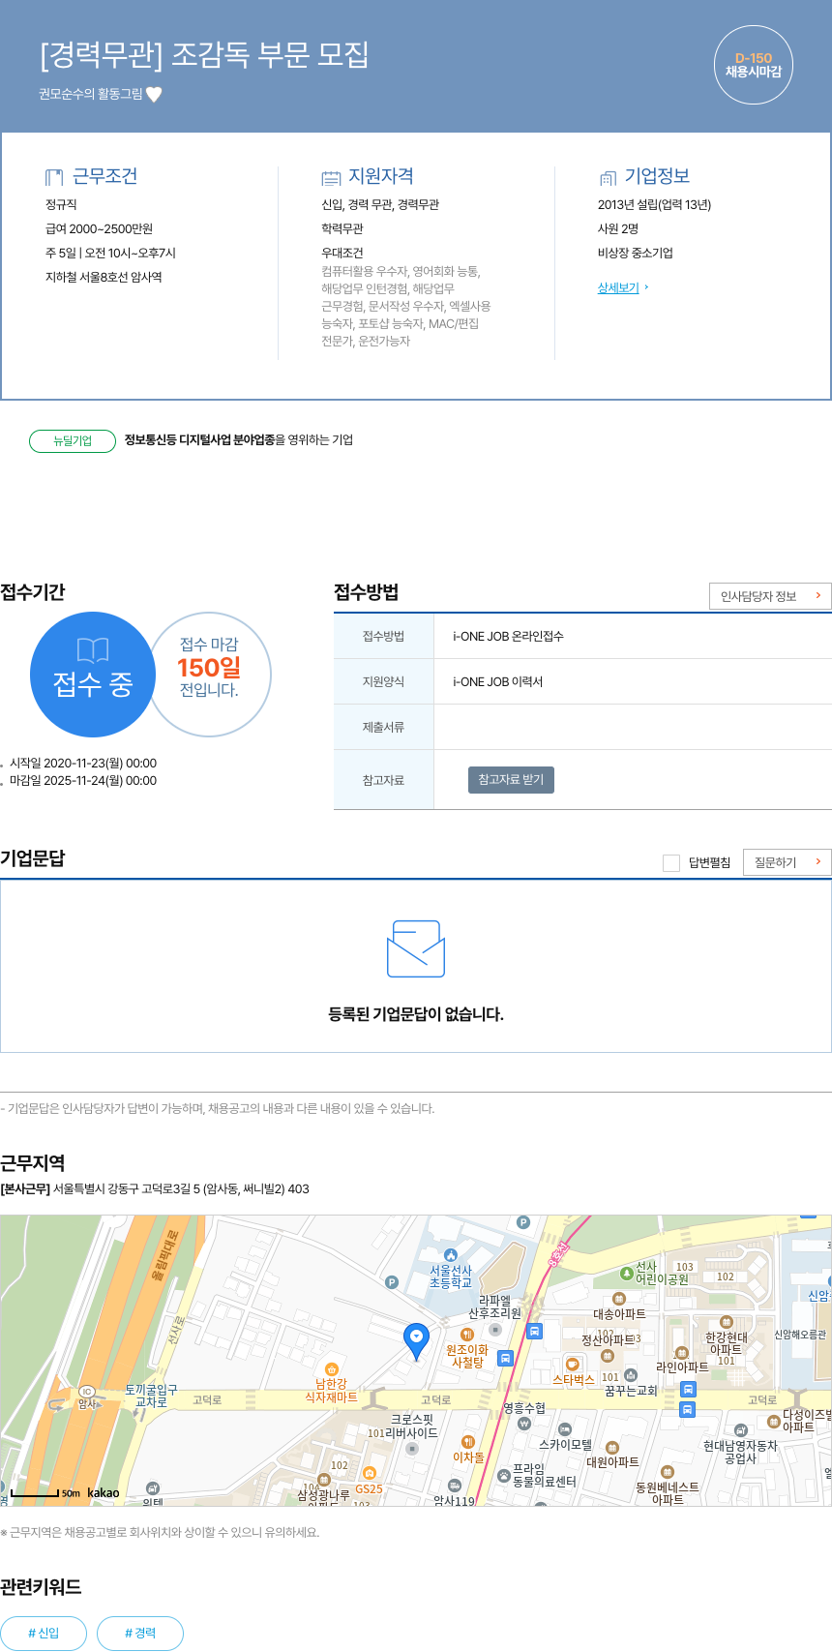The width and height of the screenshot is (832, 1652).
Task: Click the 프라임동물의료센터 marker on map
Action: coord(504,1476)
